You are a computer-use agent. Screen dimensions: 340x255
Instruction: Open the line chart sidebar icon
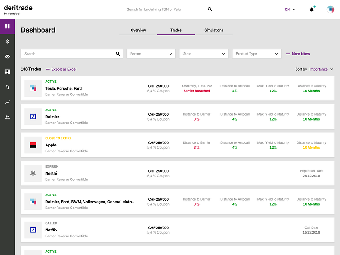pyautogui.click(x=7, y=102)
